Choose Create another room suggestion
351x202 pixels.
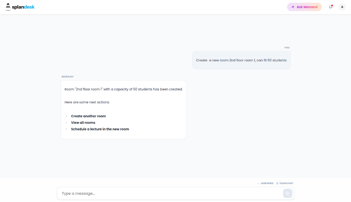(88, 116)
